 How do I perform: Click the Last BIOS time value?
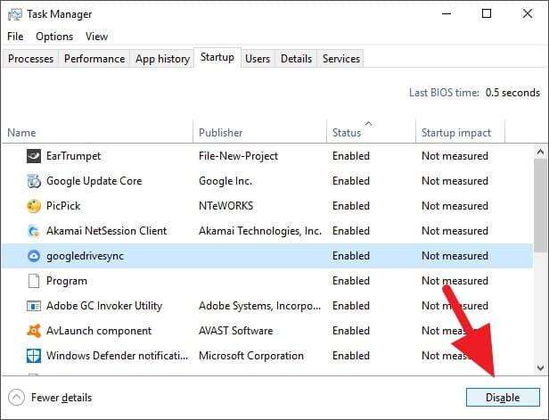(512, 93)
